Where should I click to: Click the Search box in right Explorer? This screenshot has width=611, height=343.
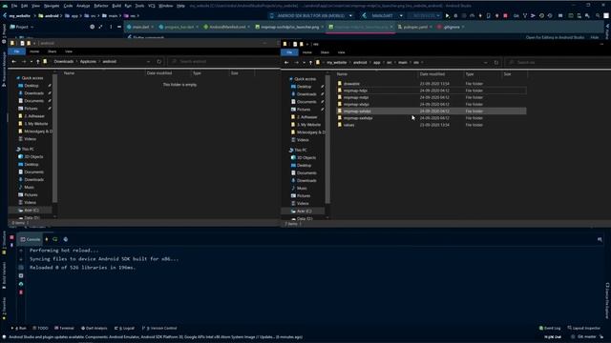[x=558, y=62]
